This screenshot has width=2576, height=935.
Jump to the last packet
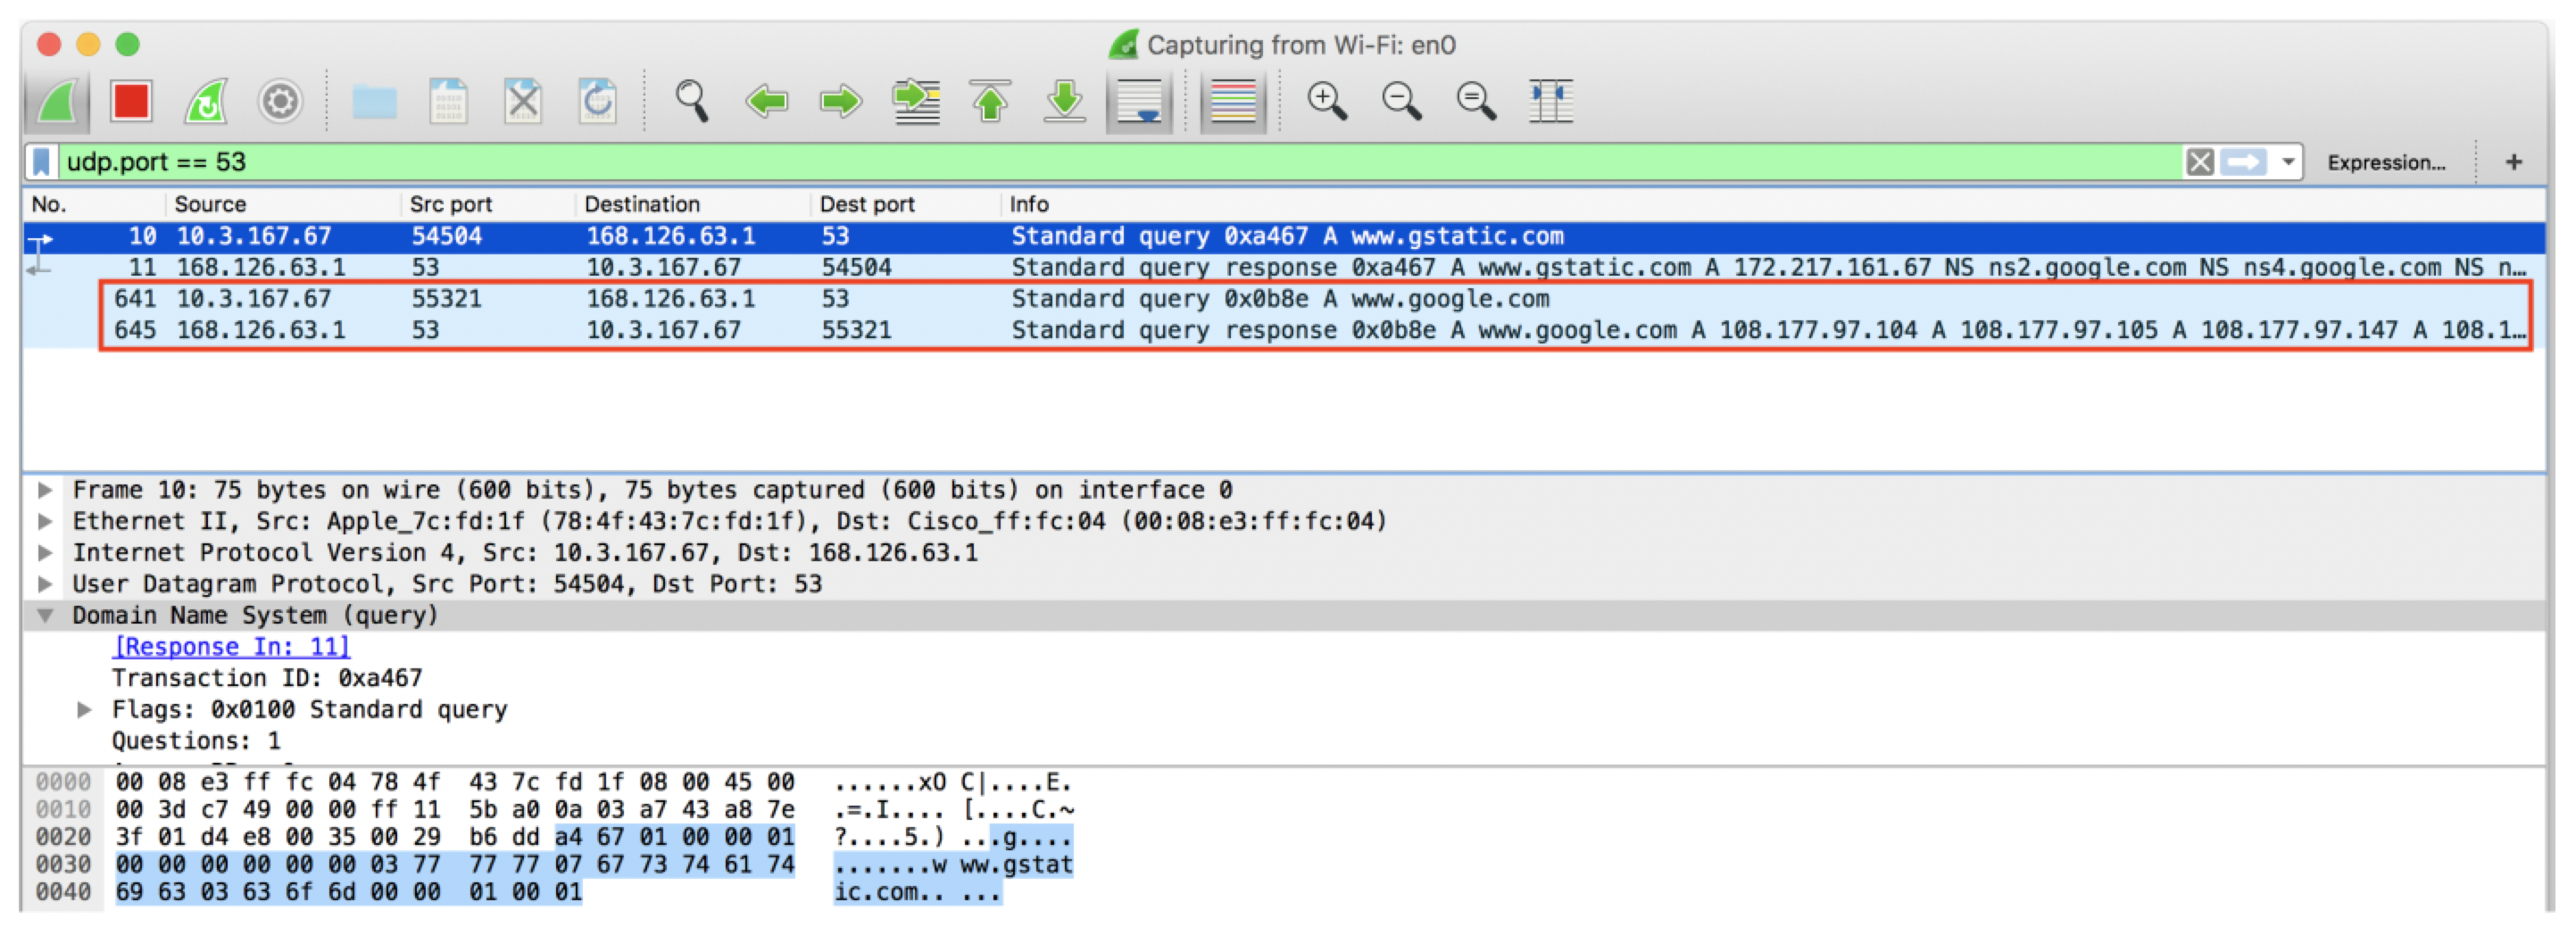coord(1065,101)
